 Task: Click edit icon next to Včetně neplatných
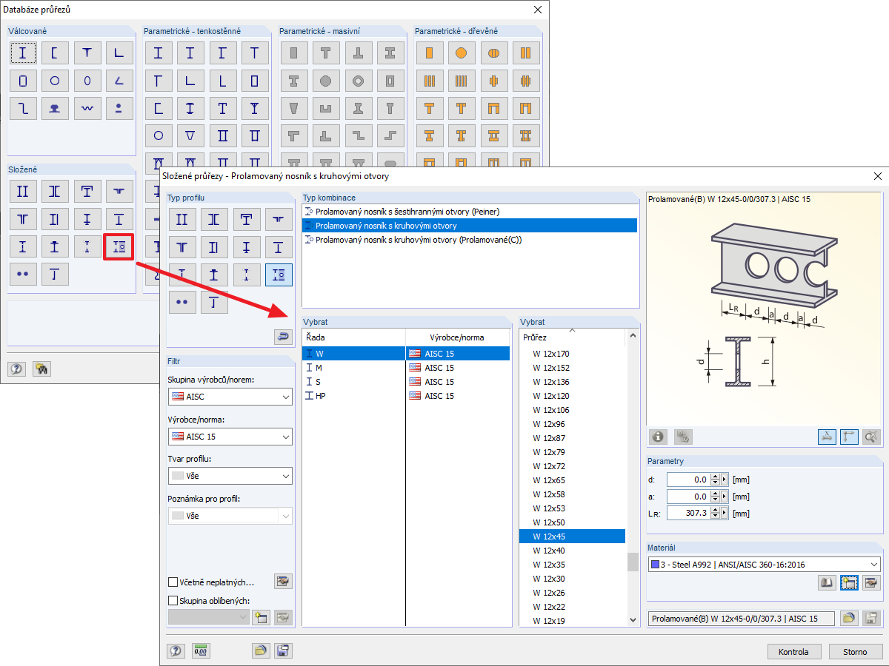[x=283, y=582]
